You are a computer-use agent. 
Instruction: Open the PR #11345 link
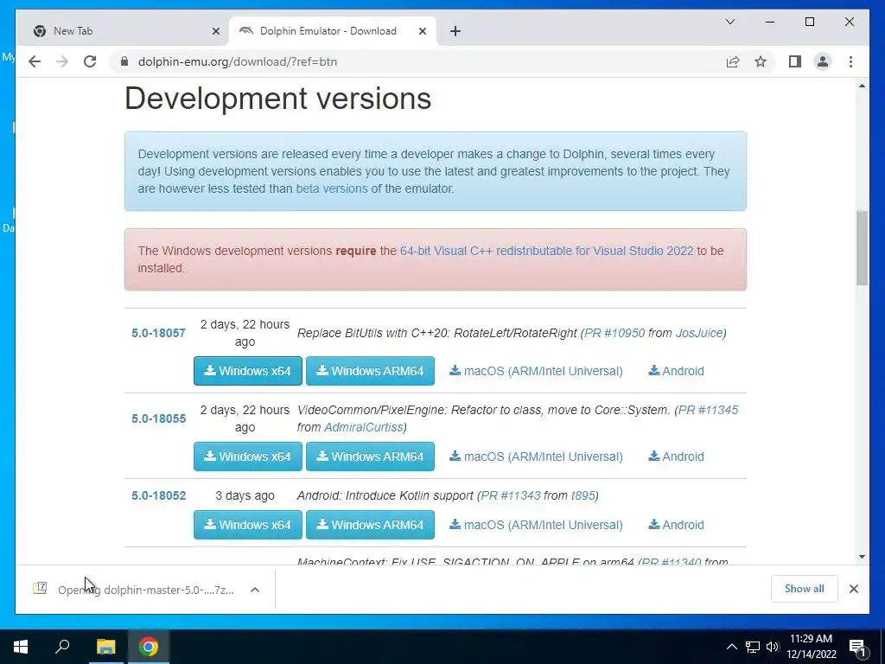[708, 410]
